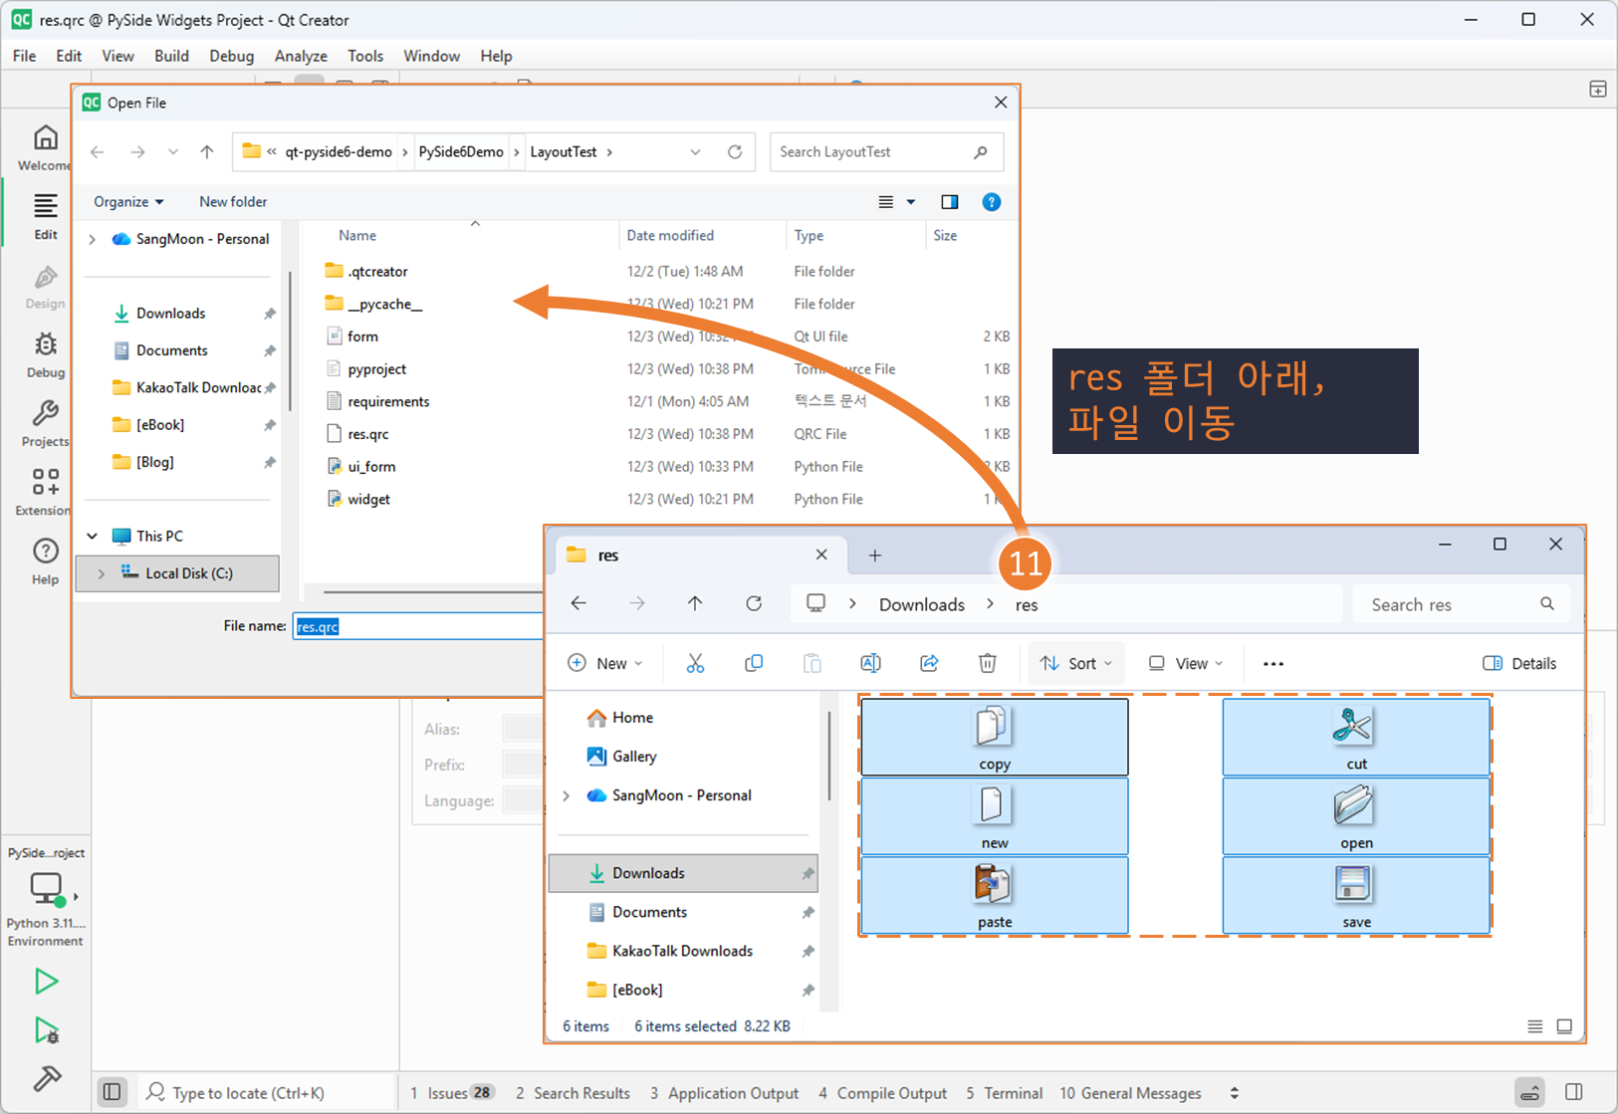The image size is (1618, 1114).
Task: Select the save icon file thumbnail
Action: tap(1356, 895)
